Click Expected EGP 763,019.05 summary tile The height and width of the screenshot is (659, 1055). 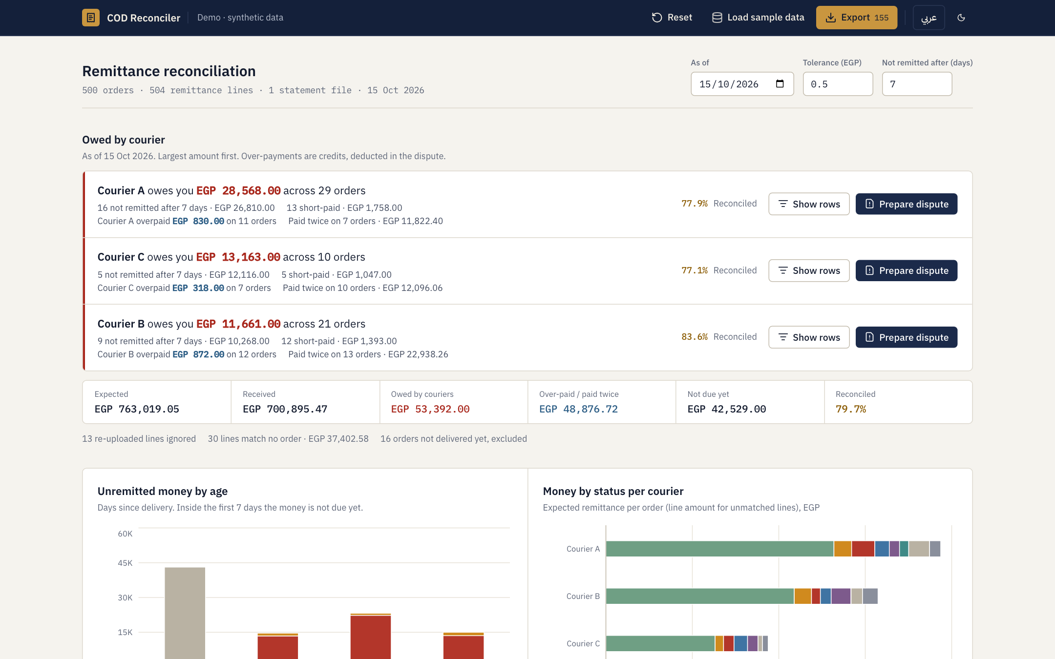tap(157, 402)
